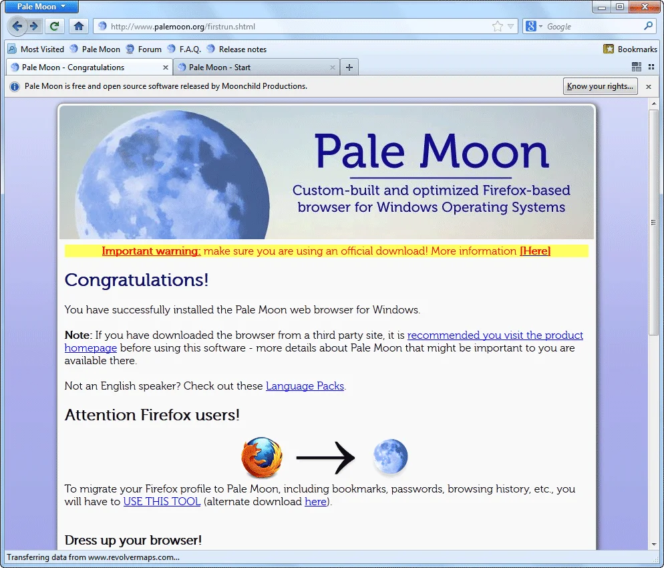Open the home page via house icon
Image resolution: width=664 pixels, height=568 pixels.
(x=78, y=26)
